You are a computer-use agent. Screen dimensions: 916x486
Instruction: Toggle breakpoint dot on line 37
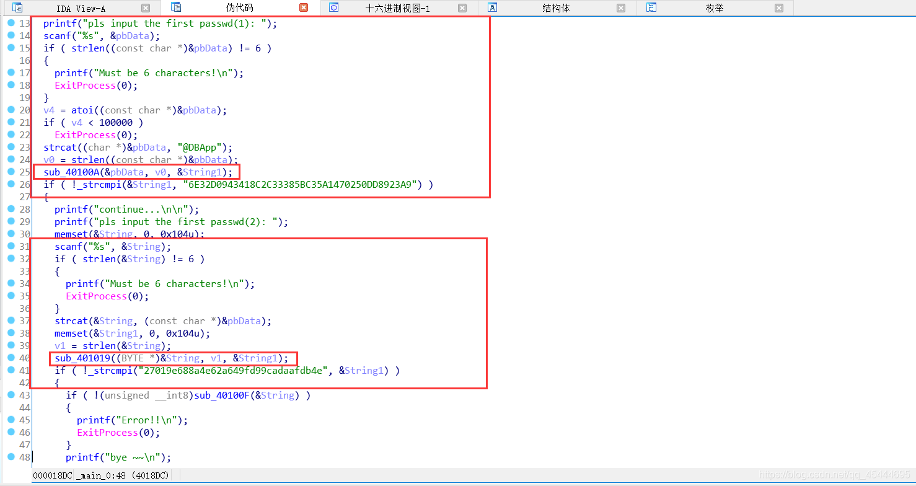coord(11,320)
